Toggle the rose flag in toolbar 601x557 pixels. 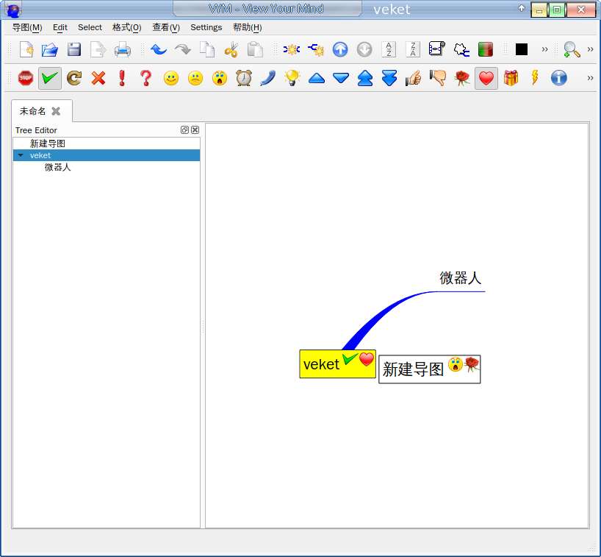(x=462, y=78)
